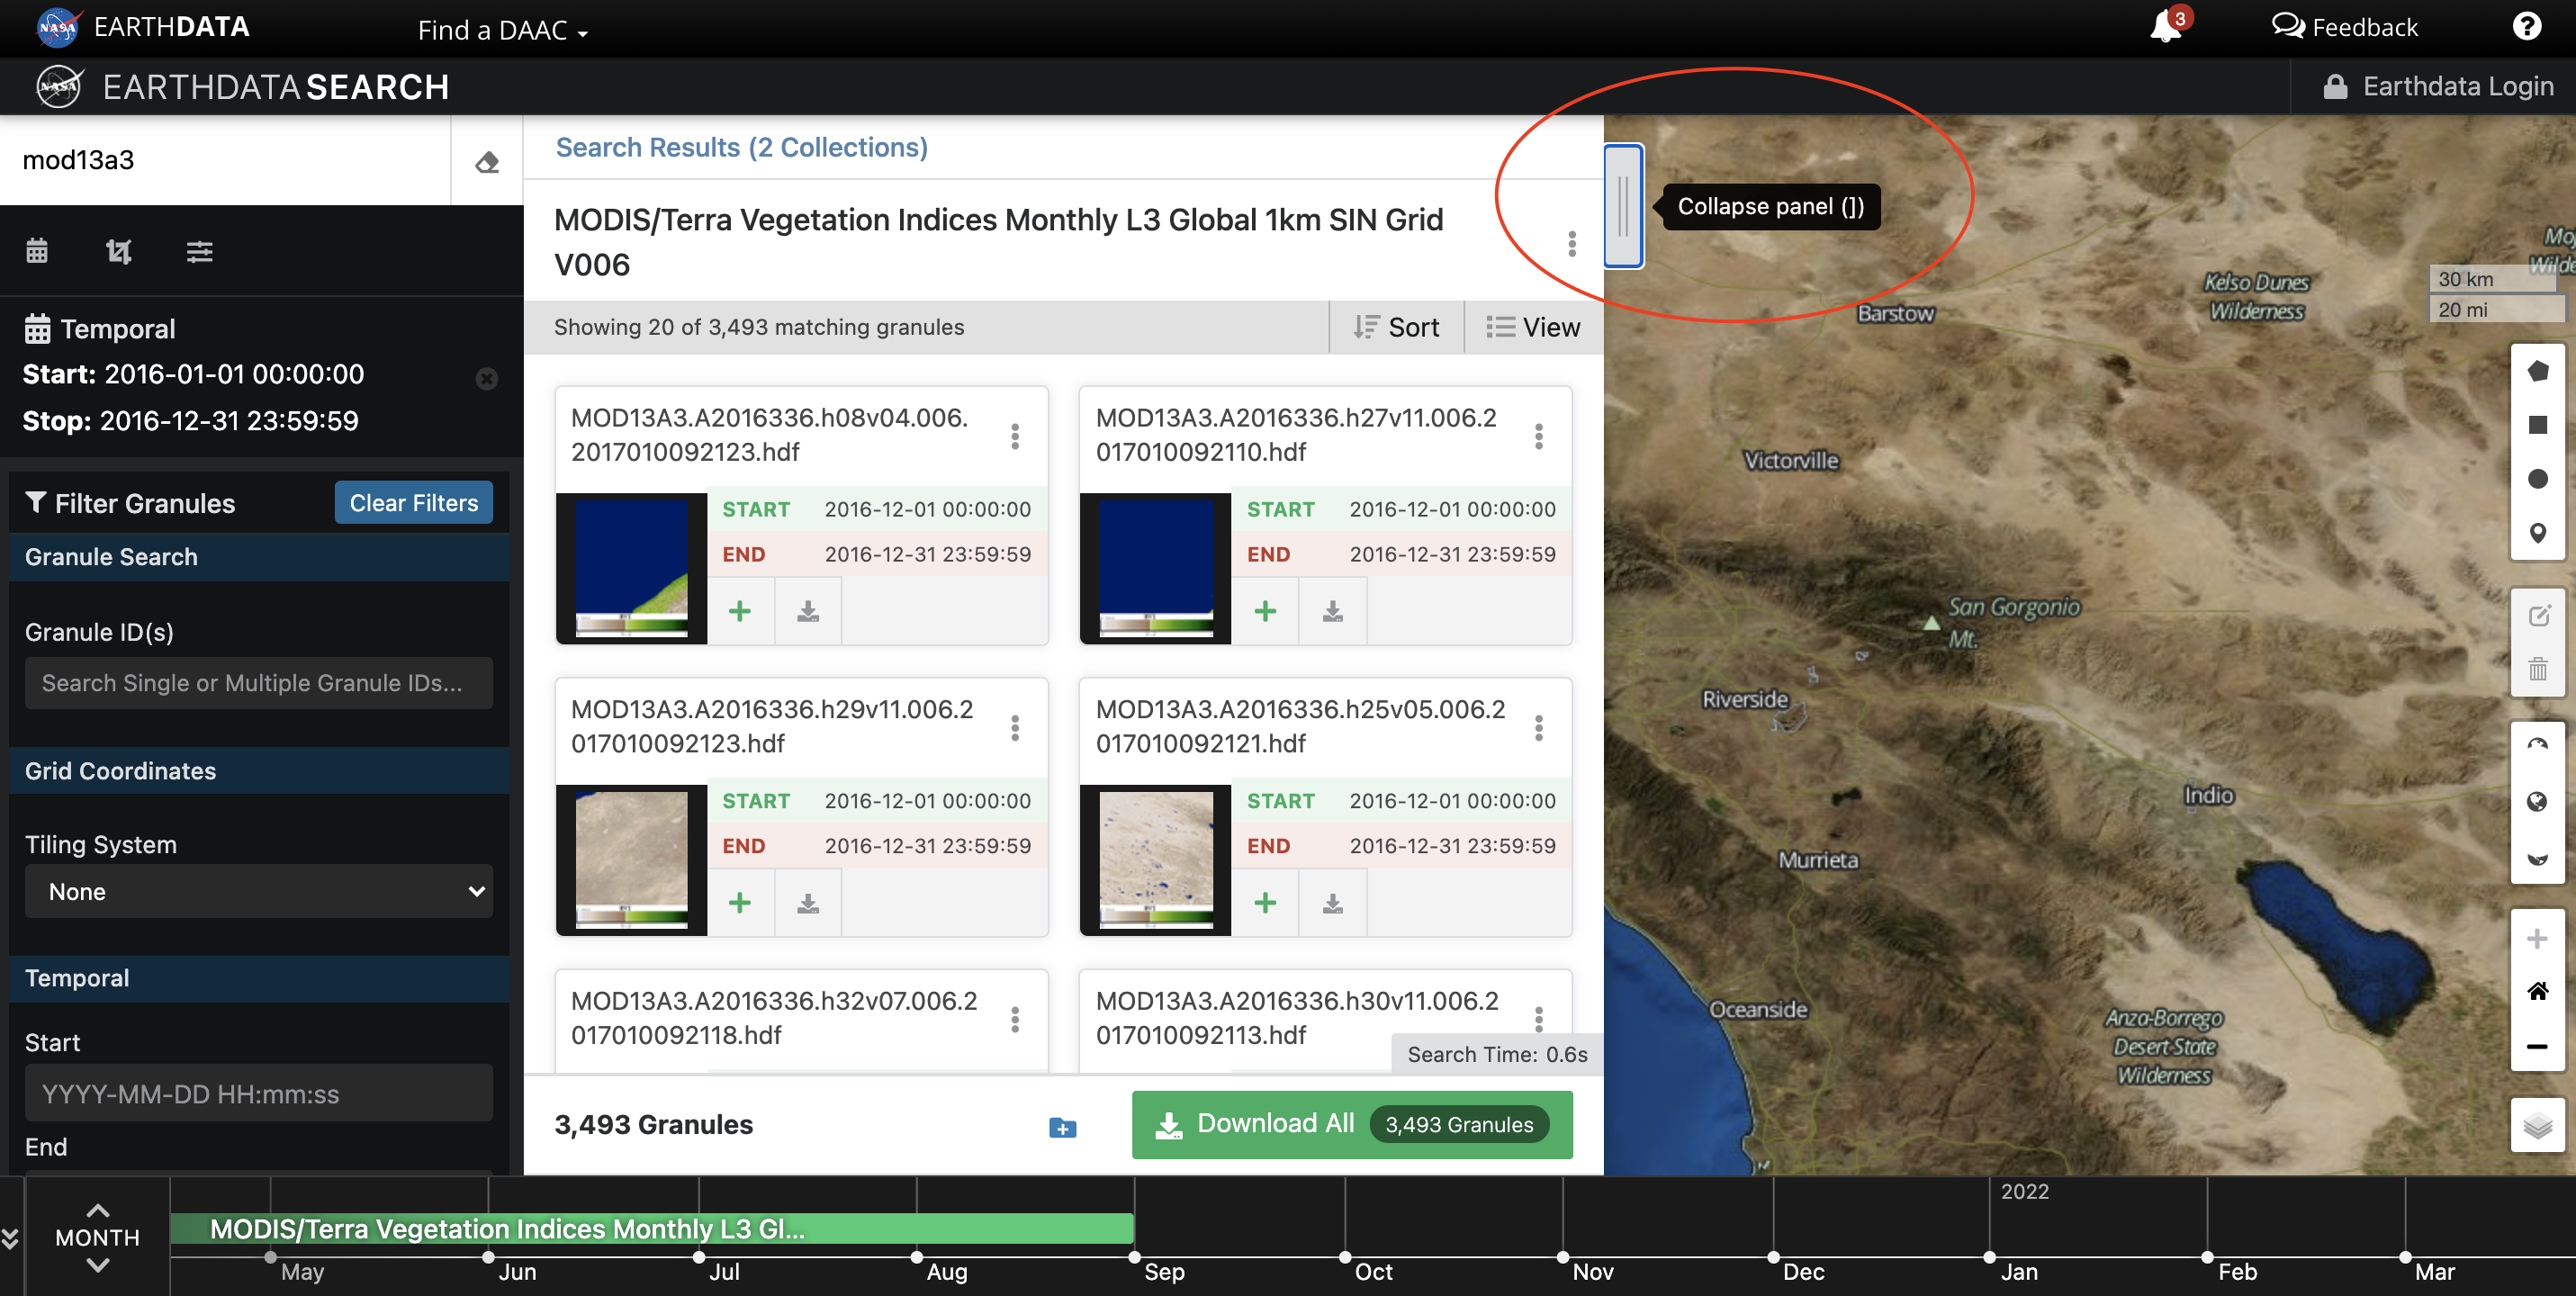Open the spatial crop filter icon

[x=119, y=251]
